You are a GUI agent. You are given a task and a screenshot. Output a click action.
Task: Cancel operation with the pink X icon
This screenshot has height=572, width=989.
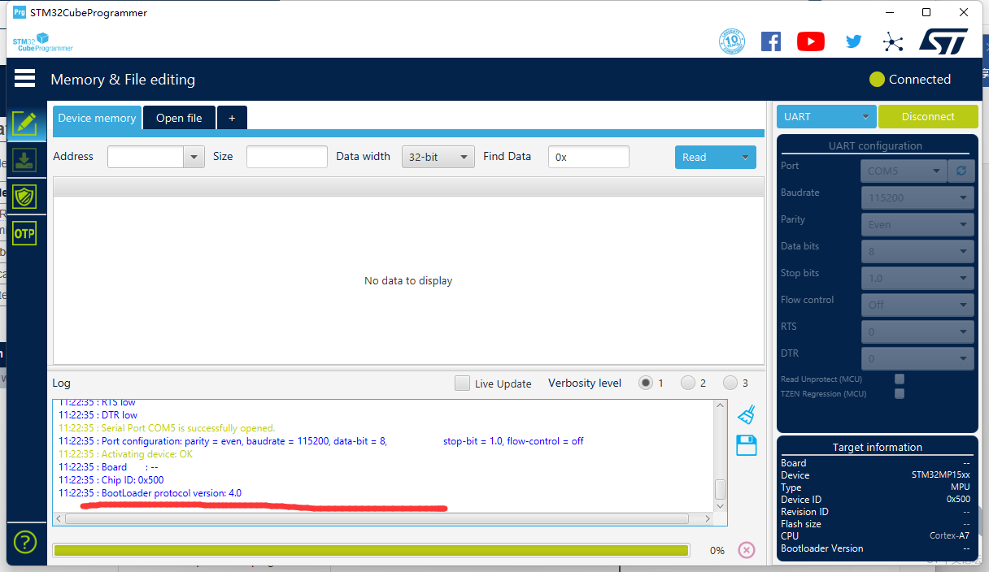tap(746, 550)
